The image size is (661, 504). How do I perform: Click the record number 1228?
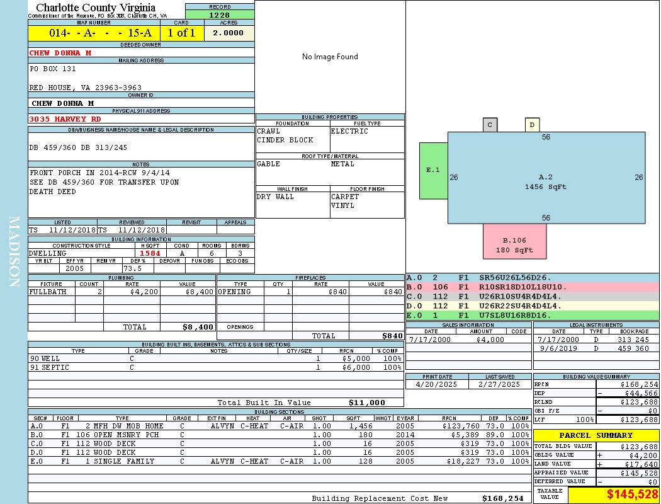[219, 14]
